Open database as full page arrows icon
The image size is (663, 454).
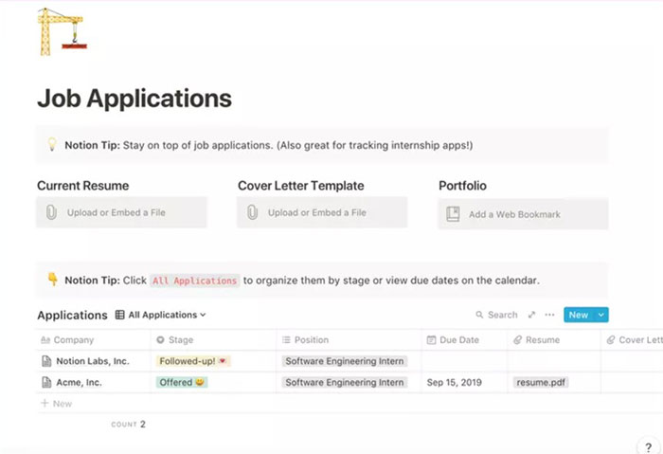tap(531, 315)
